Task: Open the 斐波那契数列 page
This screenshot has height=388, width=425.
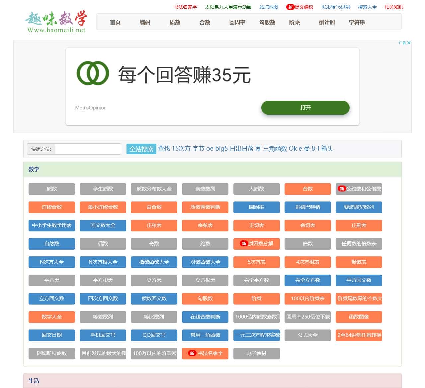Action: click(x=359, y=207)
